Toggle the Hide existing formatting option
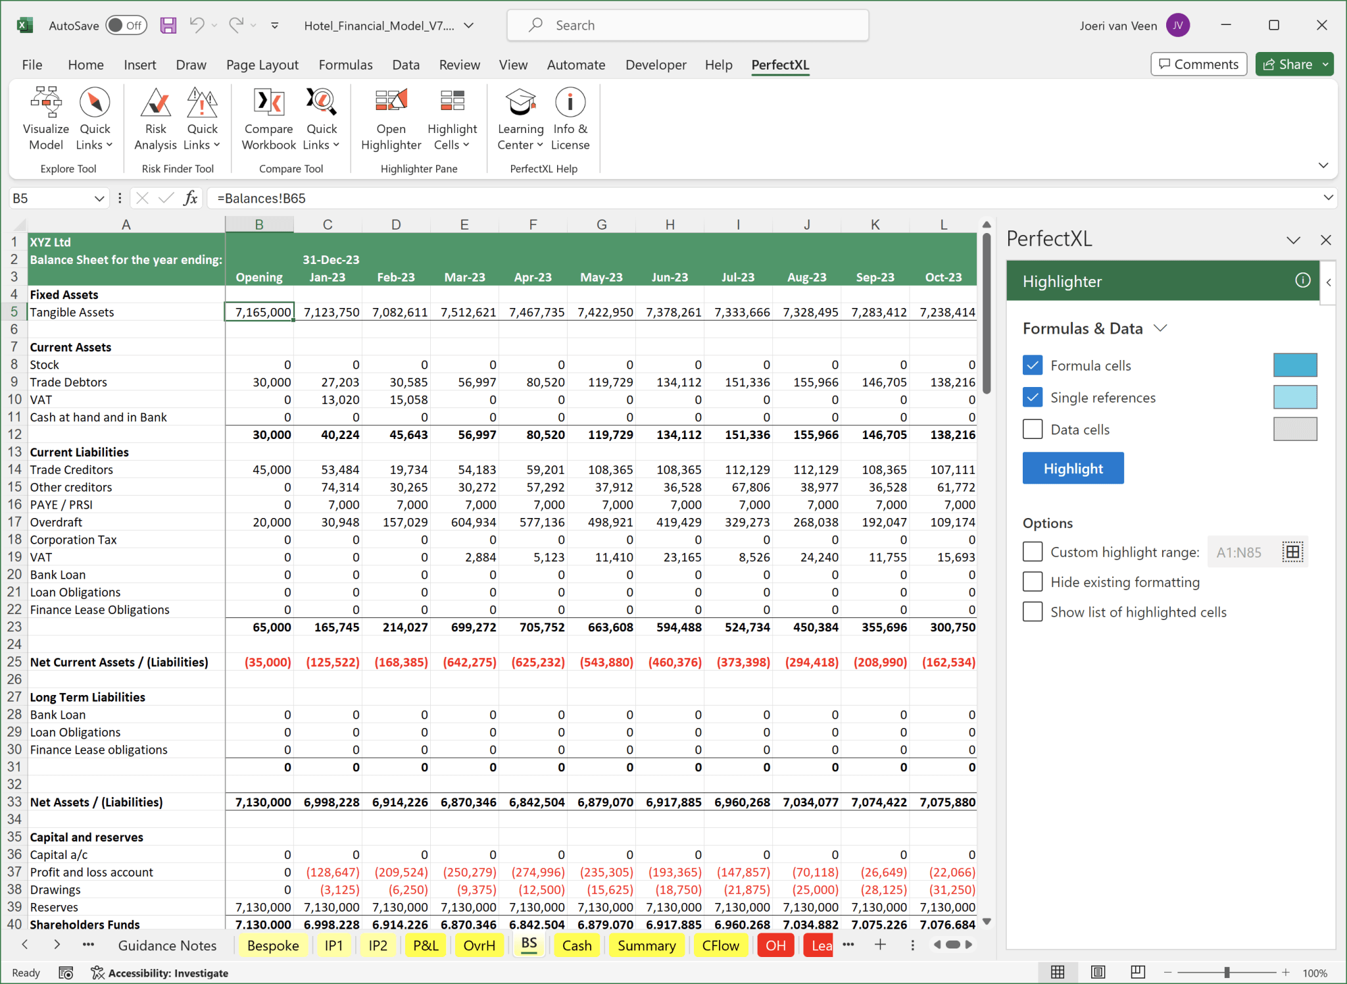Screen dimensions: 1347x984 point(1033,582)
